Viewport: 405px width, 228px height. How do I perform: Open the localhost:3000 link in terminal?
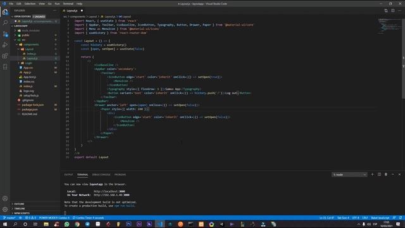109,191
